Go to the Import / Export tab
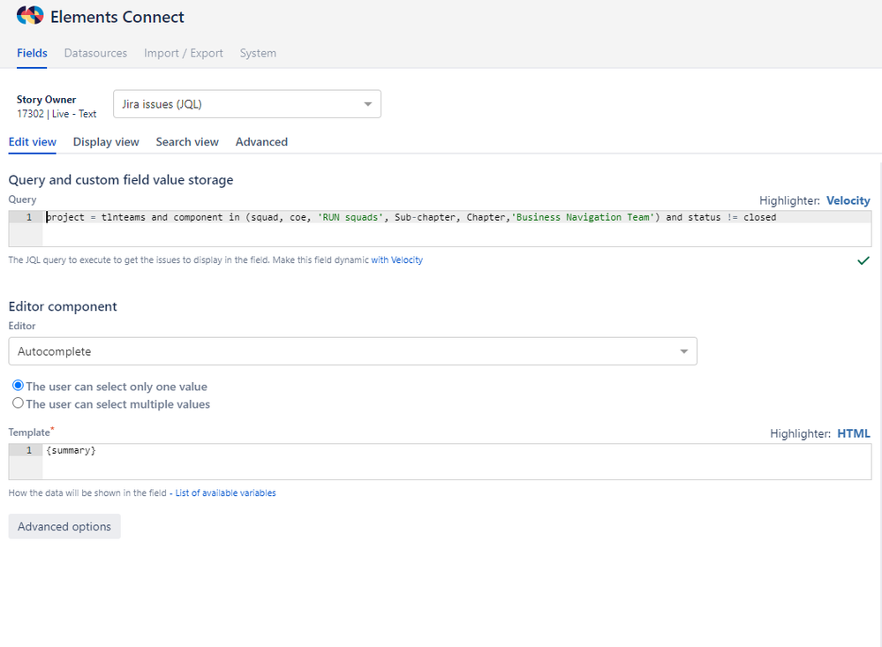This screenshot has width=882, height=647. (184, 53)
